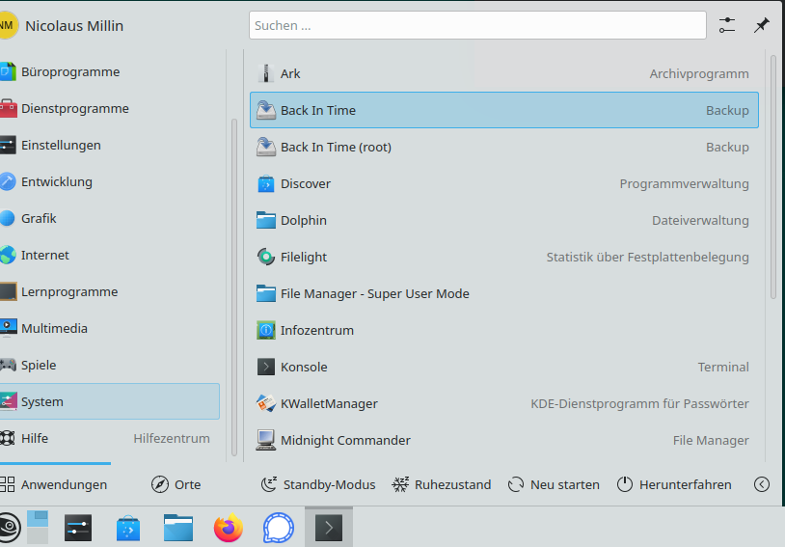Click category sidebar scrollbar
The image size is (785, 547).
pyautogui.click(x=234, y=287)
